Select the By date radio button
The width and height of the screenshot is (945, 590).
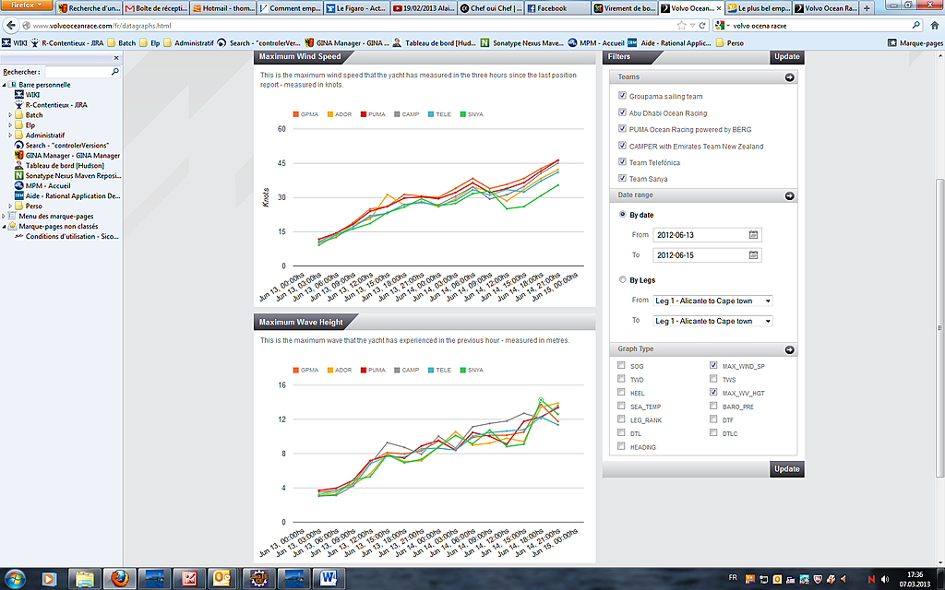[x=623, y=214]
